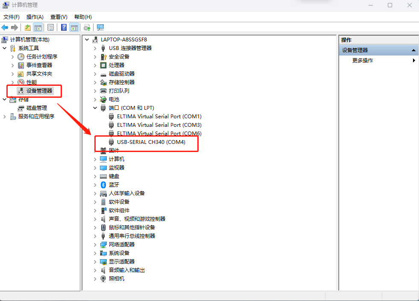This screenshot has height=301, width=419.
Task: Select the 系统设备 category
Action: [x=119, y=253]
